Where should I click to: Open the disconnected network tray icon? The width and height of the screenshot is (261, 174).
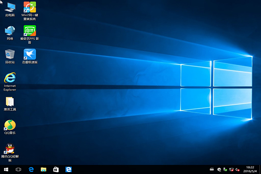232,169
